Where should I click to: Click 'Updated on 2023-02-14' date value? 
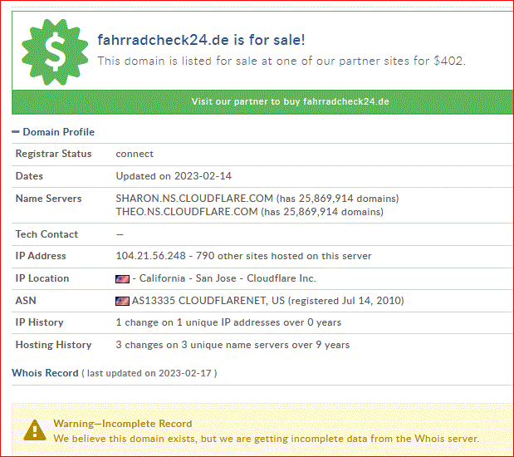click(x=174, y=176)
